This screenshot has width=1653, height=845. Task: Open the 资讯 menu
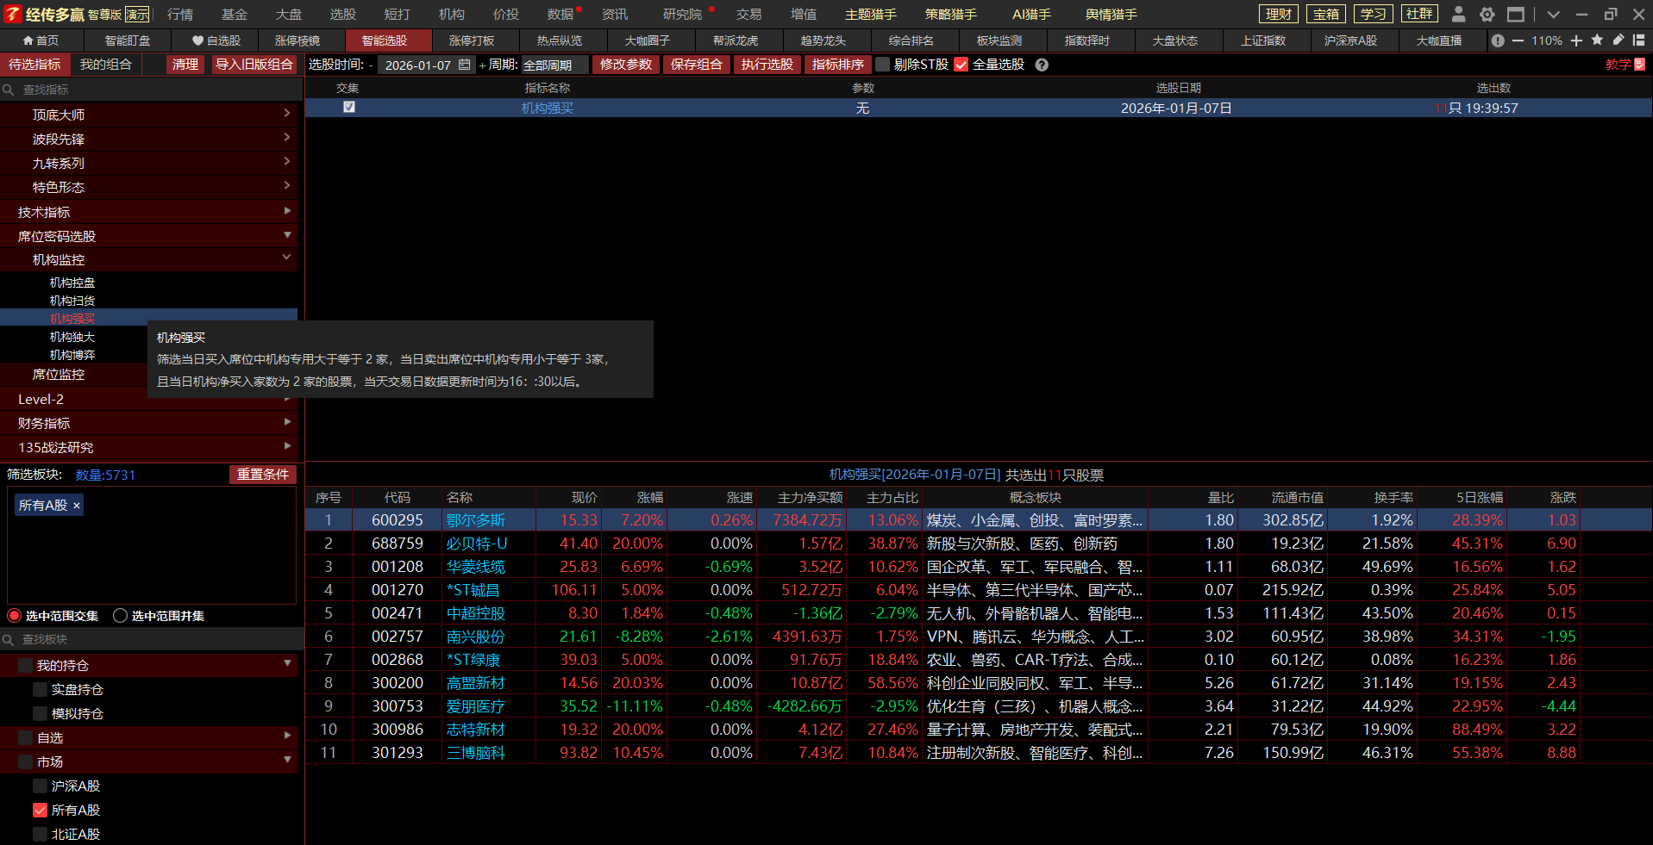tap(614, 15)
